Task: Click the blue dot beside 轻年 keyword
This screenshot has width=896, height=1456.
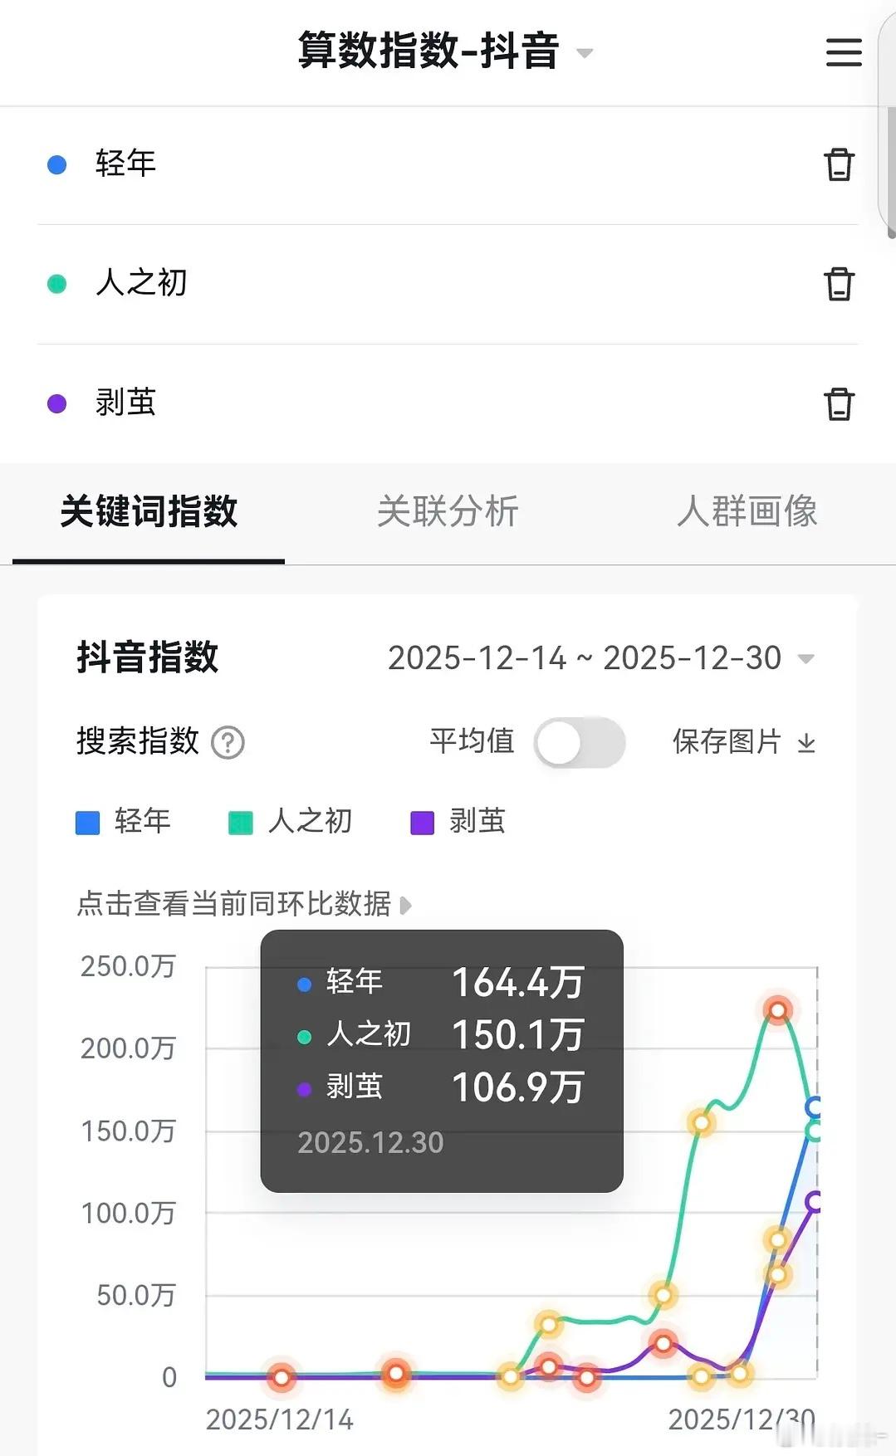Action: click(56, 164)
